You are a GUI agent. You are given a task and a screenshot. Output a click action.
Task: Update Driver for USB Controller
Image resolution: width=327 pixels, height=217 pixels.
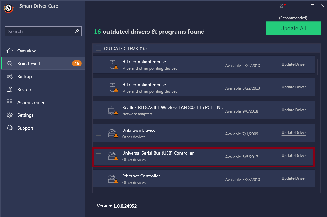pos(294,156)
